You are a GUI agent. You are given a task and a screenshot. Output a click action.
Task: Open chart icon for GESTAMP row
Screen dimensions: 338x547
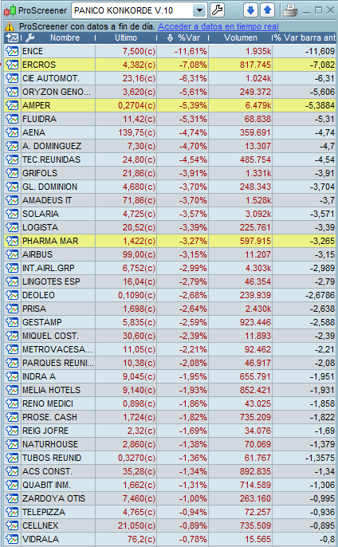(12, 322)
